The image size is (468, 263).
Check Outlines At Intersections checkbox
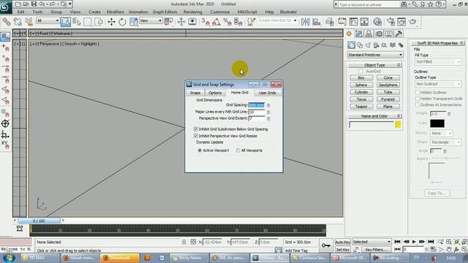click(x=418, y=105)
